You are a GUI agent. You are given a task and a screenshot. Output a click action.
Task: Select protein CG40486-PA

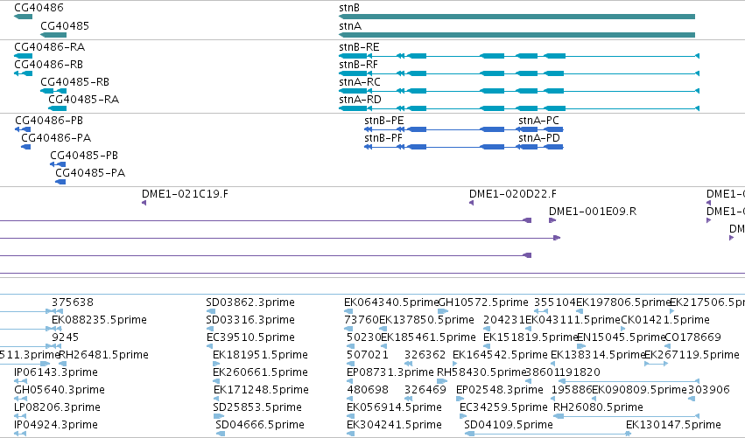pos(56,137)
